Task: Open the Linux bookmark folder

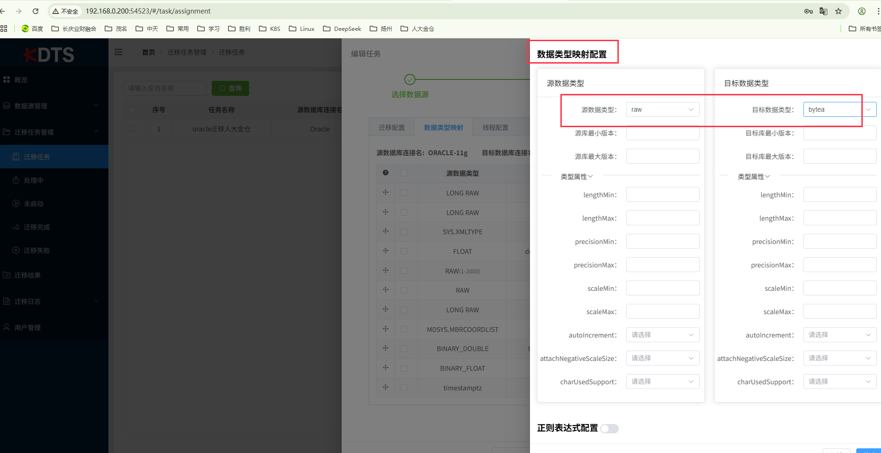Action: (x=301, y=29)
